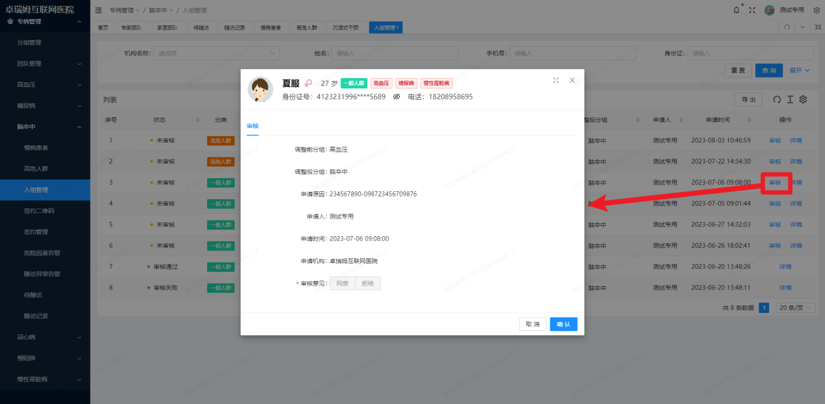Click the refresh icon on the tab bar

tap(789, 27)
